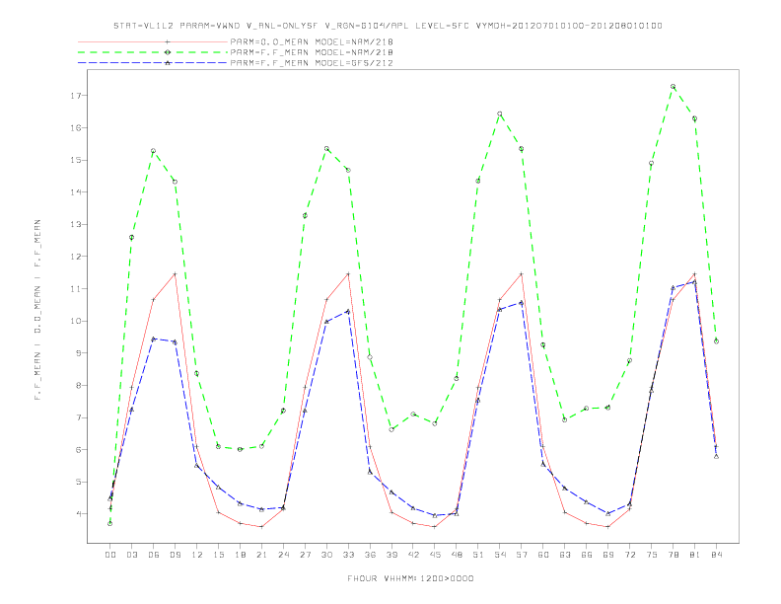Click x-axis forecast hour label 03
Screen dimensions: 781x604
(x=131, y=555)
